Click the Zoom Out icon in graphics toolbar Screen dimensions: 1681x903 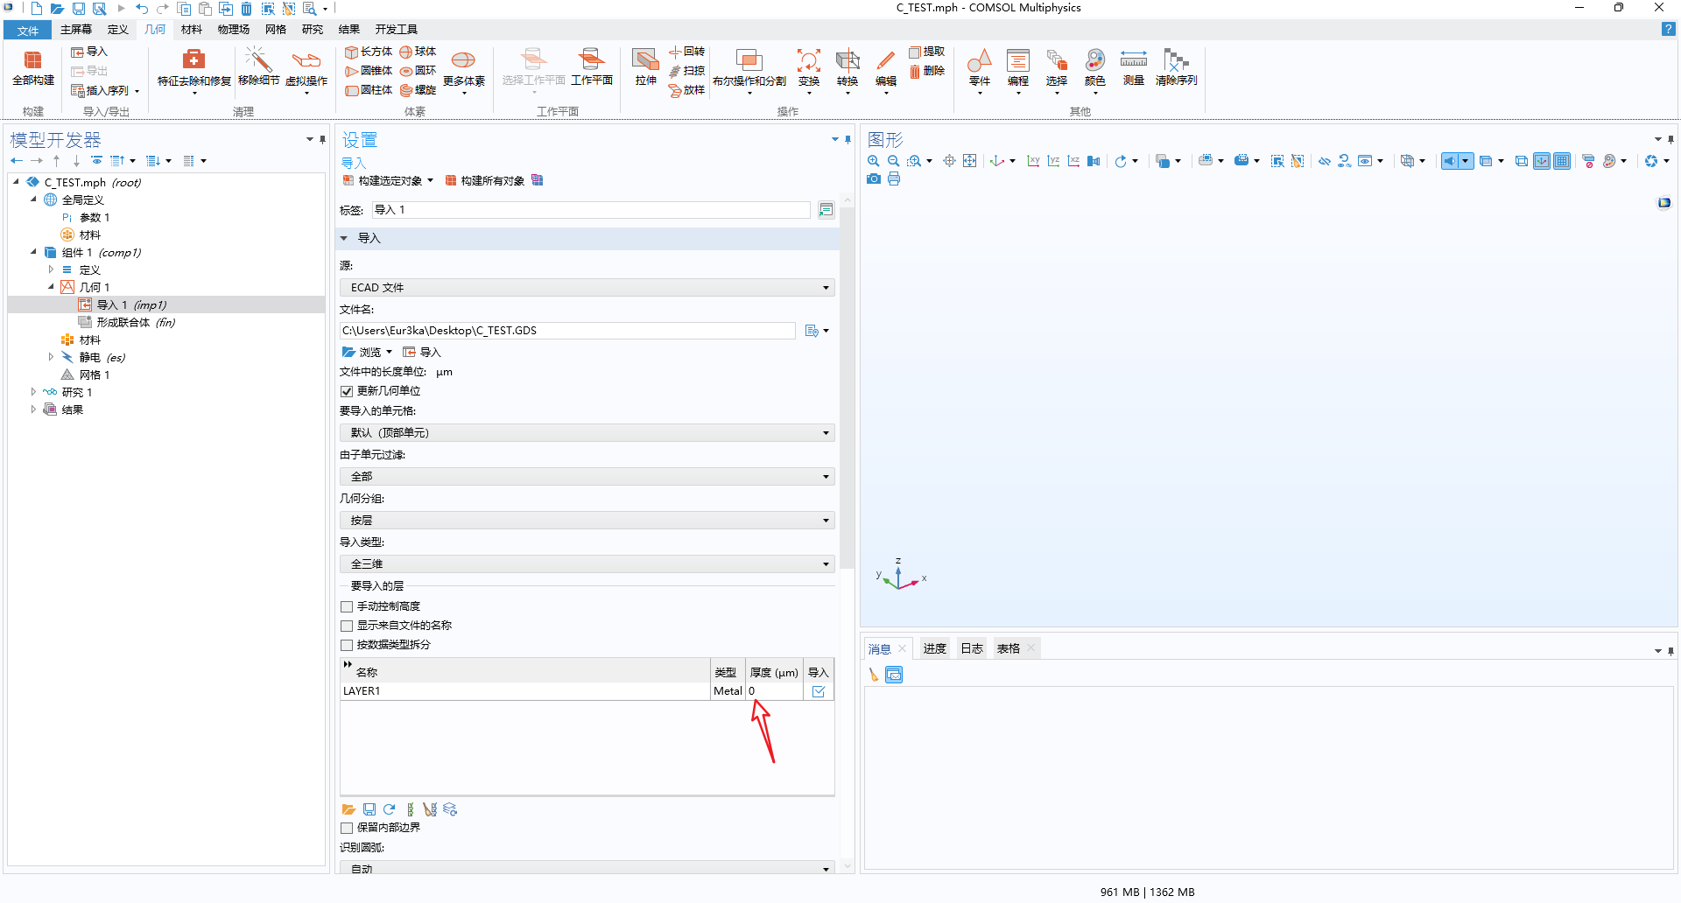(x=893, y=161)
